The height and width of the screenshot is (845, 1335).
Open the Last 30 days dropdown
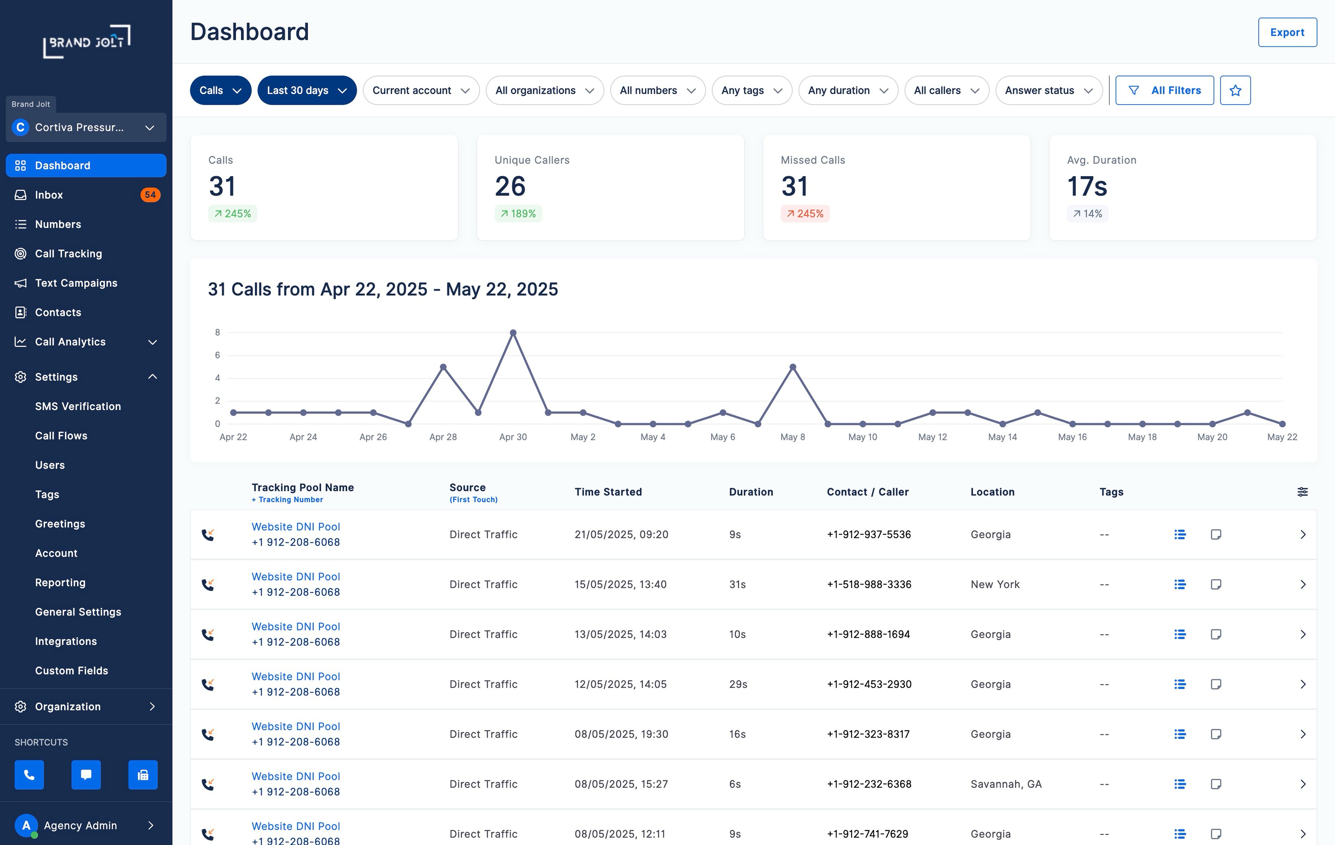[x=307, y=90]
